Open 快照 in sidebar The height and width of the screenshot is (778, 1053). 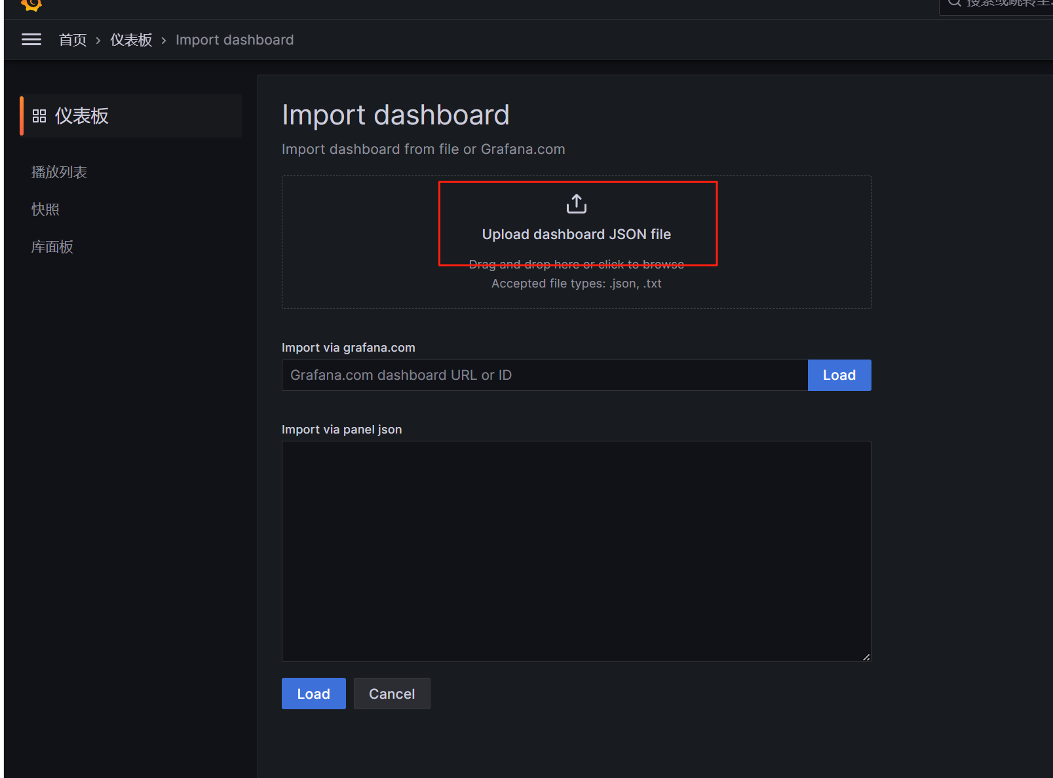pos(45,210)
